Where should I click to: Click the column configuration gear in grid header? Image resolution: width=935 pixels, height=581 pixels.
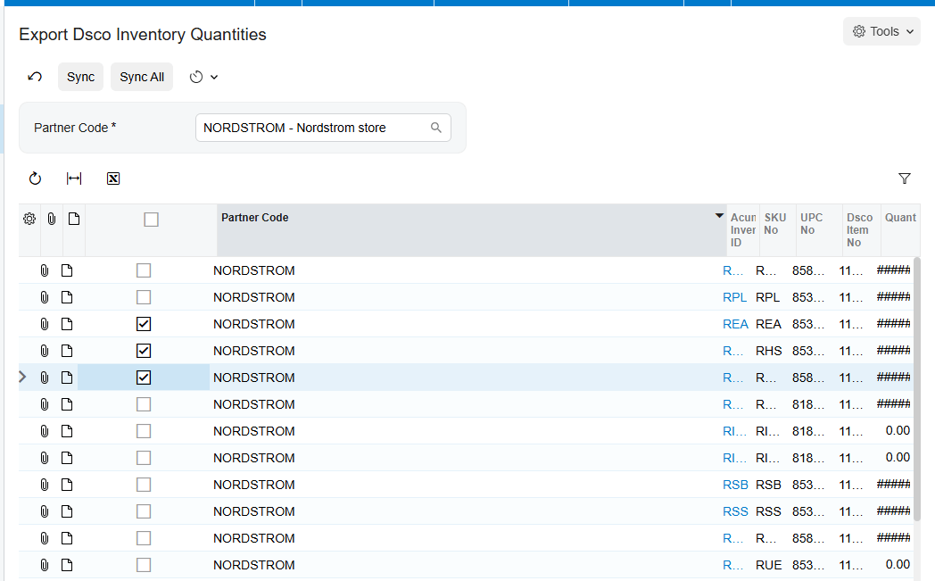pyautogui.click(x=29, y=219)
